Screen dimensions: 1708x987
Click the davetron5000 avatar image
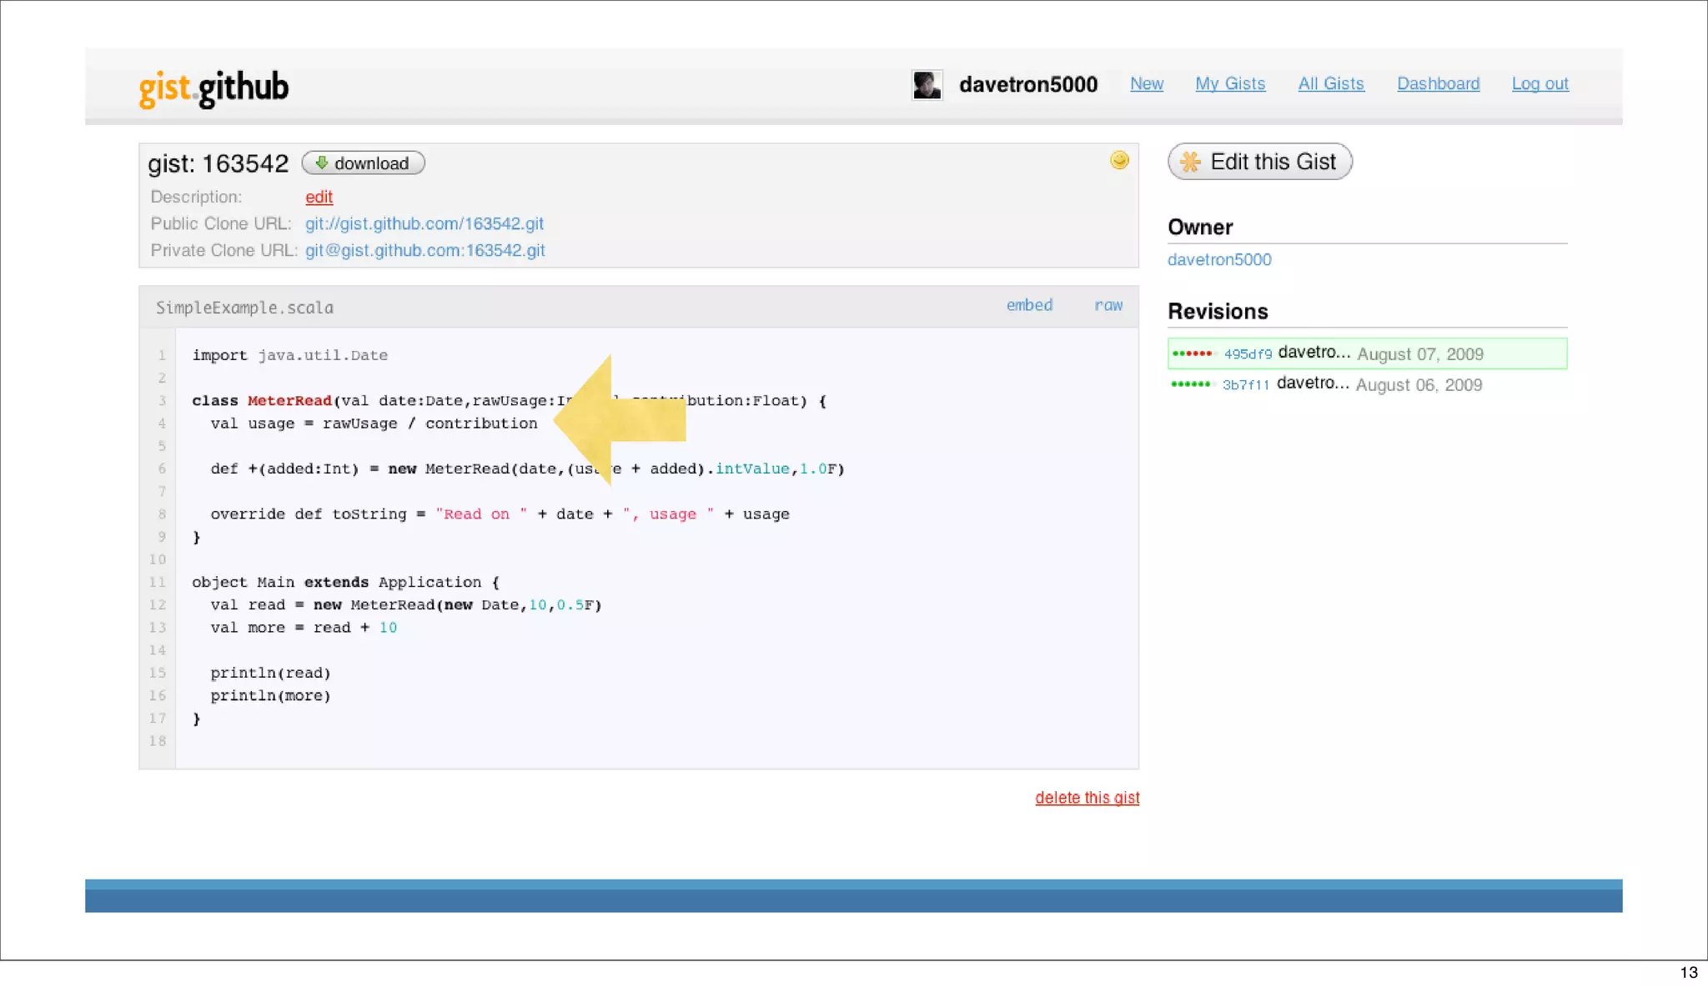click(927, 85)
